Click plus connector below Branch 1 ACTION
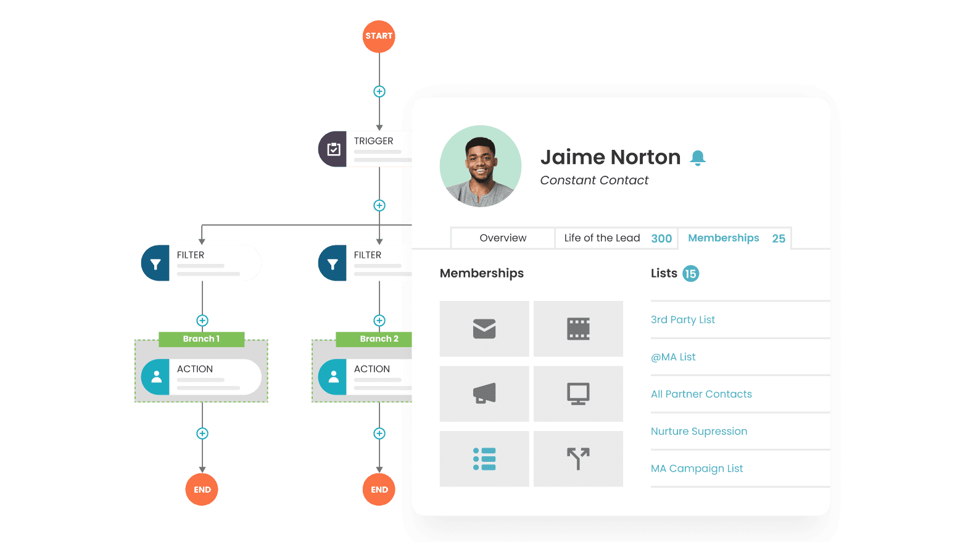This screenshot has width=976, height=542. coord(202,433)
